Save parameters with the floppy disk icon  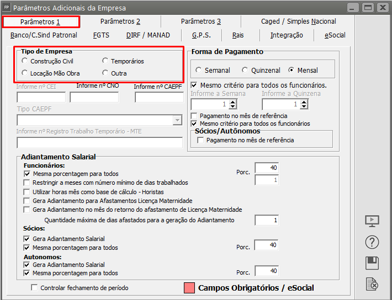point(372,263)
